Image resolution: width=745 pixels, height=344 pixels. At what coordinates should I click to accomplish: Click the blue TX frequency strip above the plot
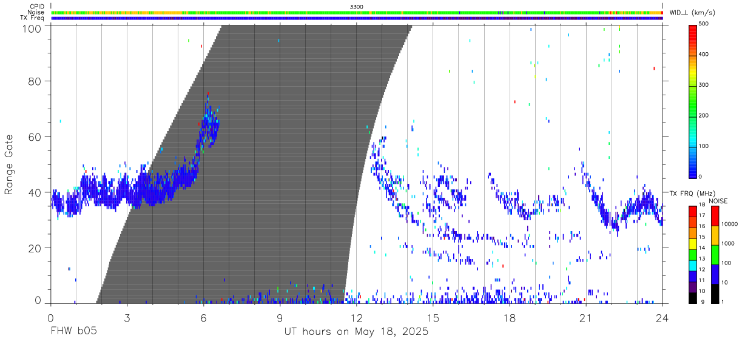[x=357, y=18]
